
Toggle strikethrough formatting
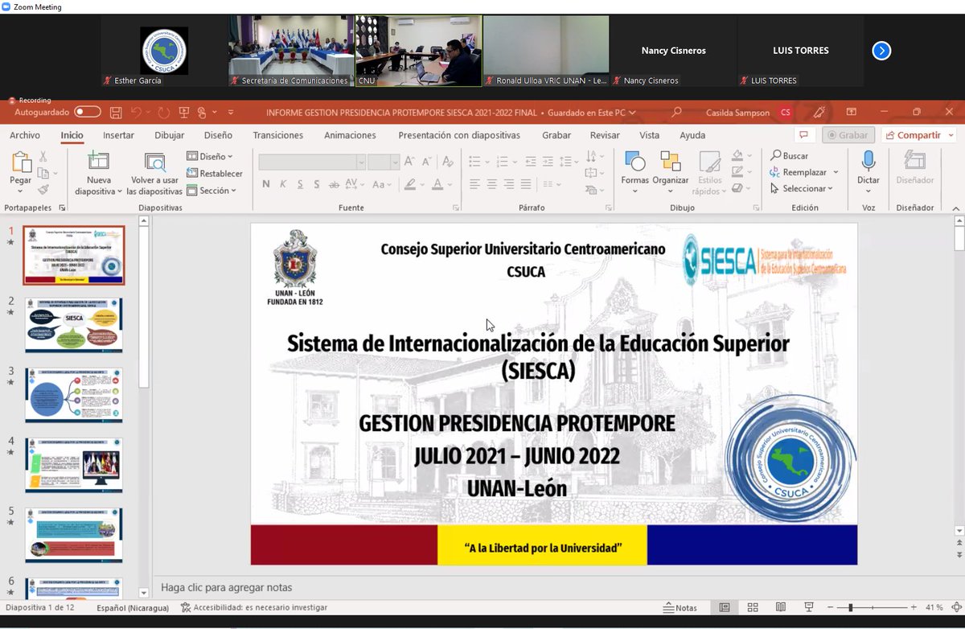[334, 184]
